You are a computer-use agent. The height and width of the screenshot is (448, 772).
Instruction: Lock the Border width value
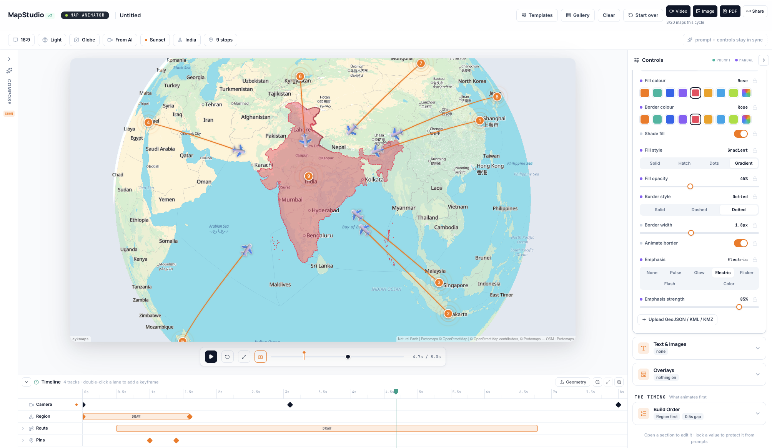coord(755,225)
